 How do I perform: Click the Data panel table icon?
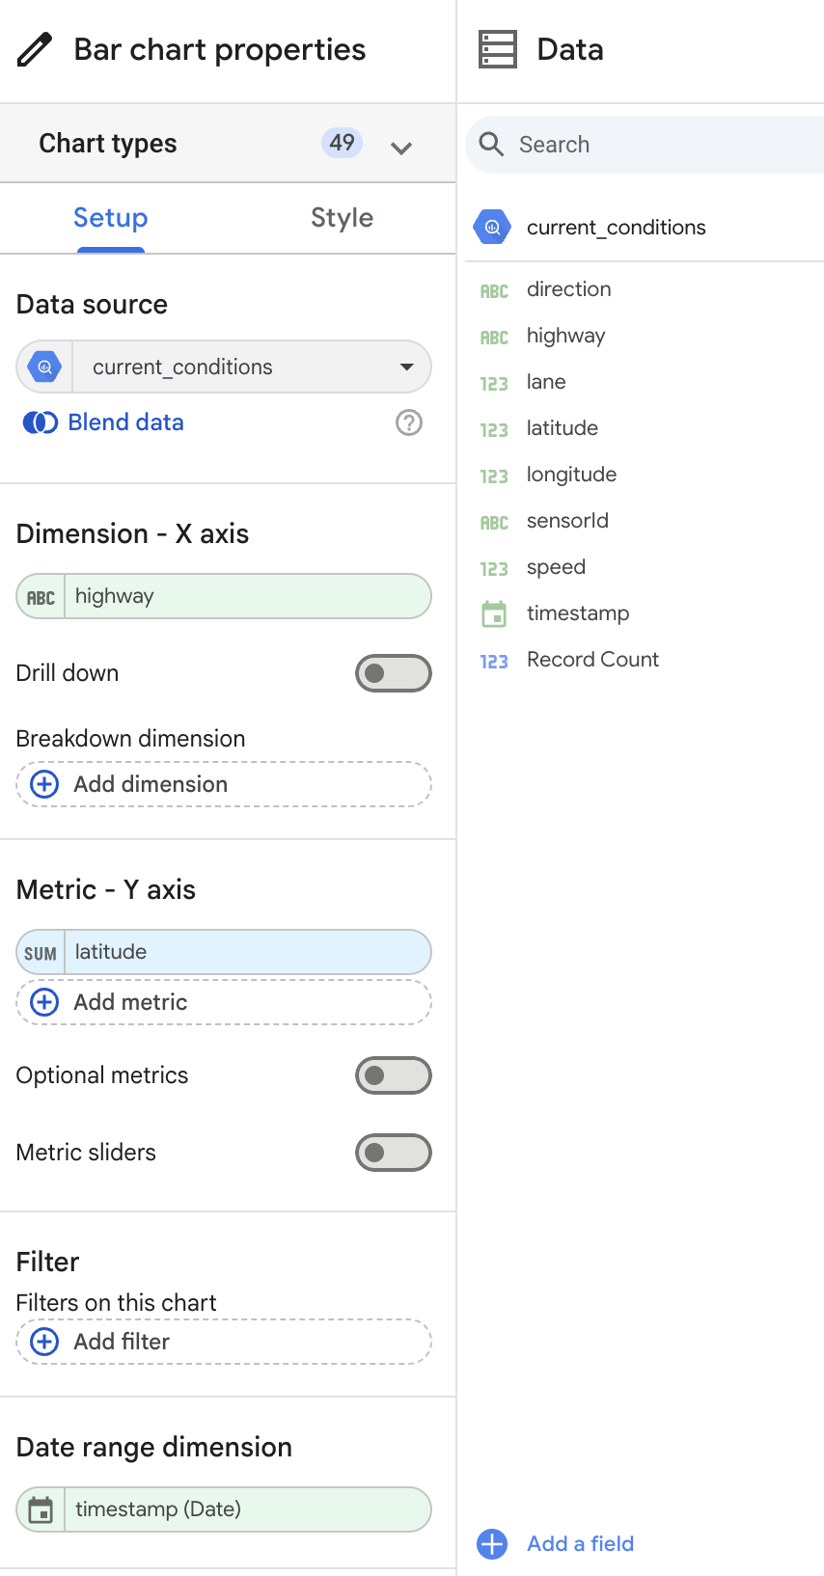[x=498, y=49]
